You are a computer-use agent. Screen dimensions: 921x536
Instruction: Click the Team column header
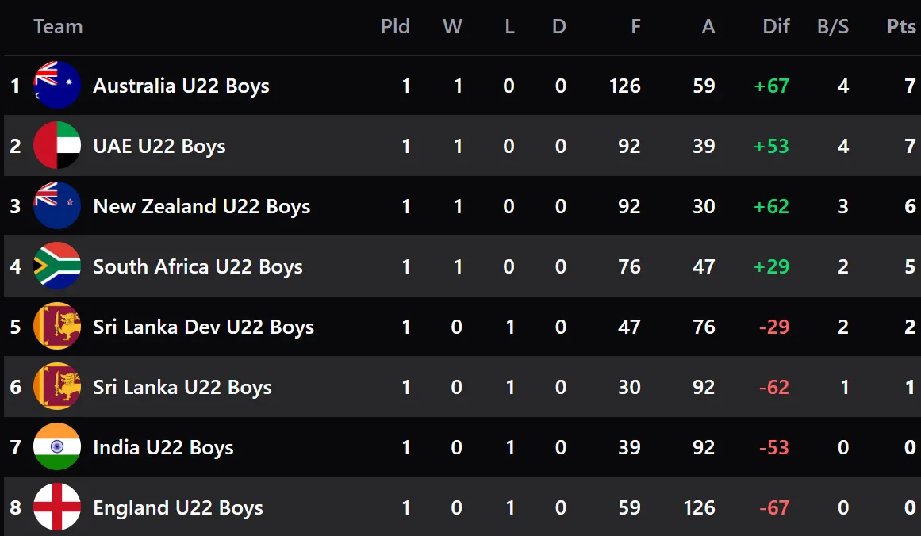coord(58,26)
